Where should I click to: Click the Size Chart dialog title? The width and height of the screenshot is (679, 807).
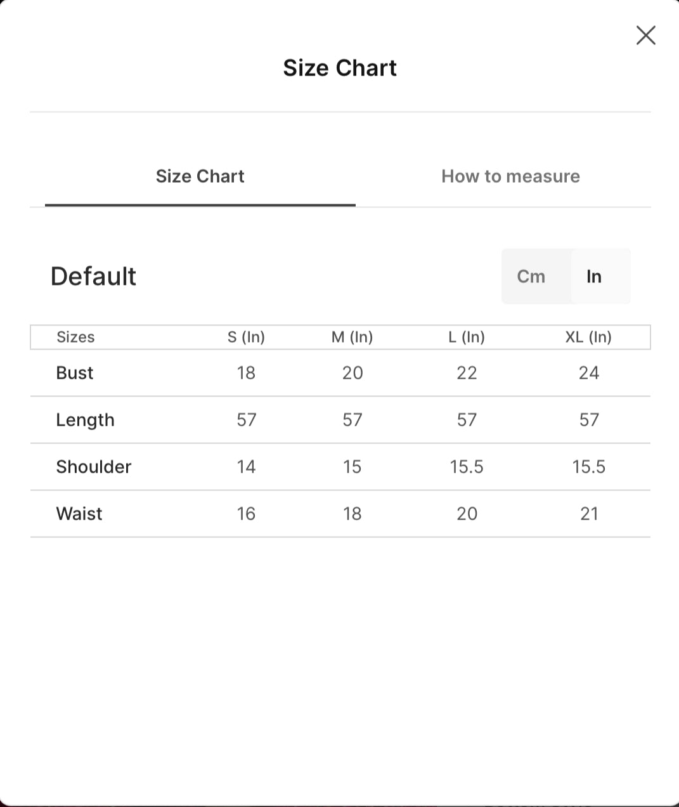click(340, 68)
